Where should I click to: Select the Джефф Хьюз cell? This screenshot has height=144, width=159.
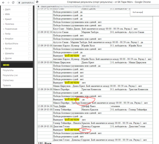[96, 106]
